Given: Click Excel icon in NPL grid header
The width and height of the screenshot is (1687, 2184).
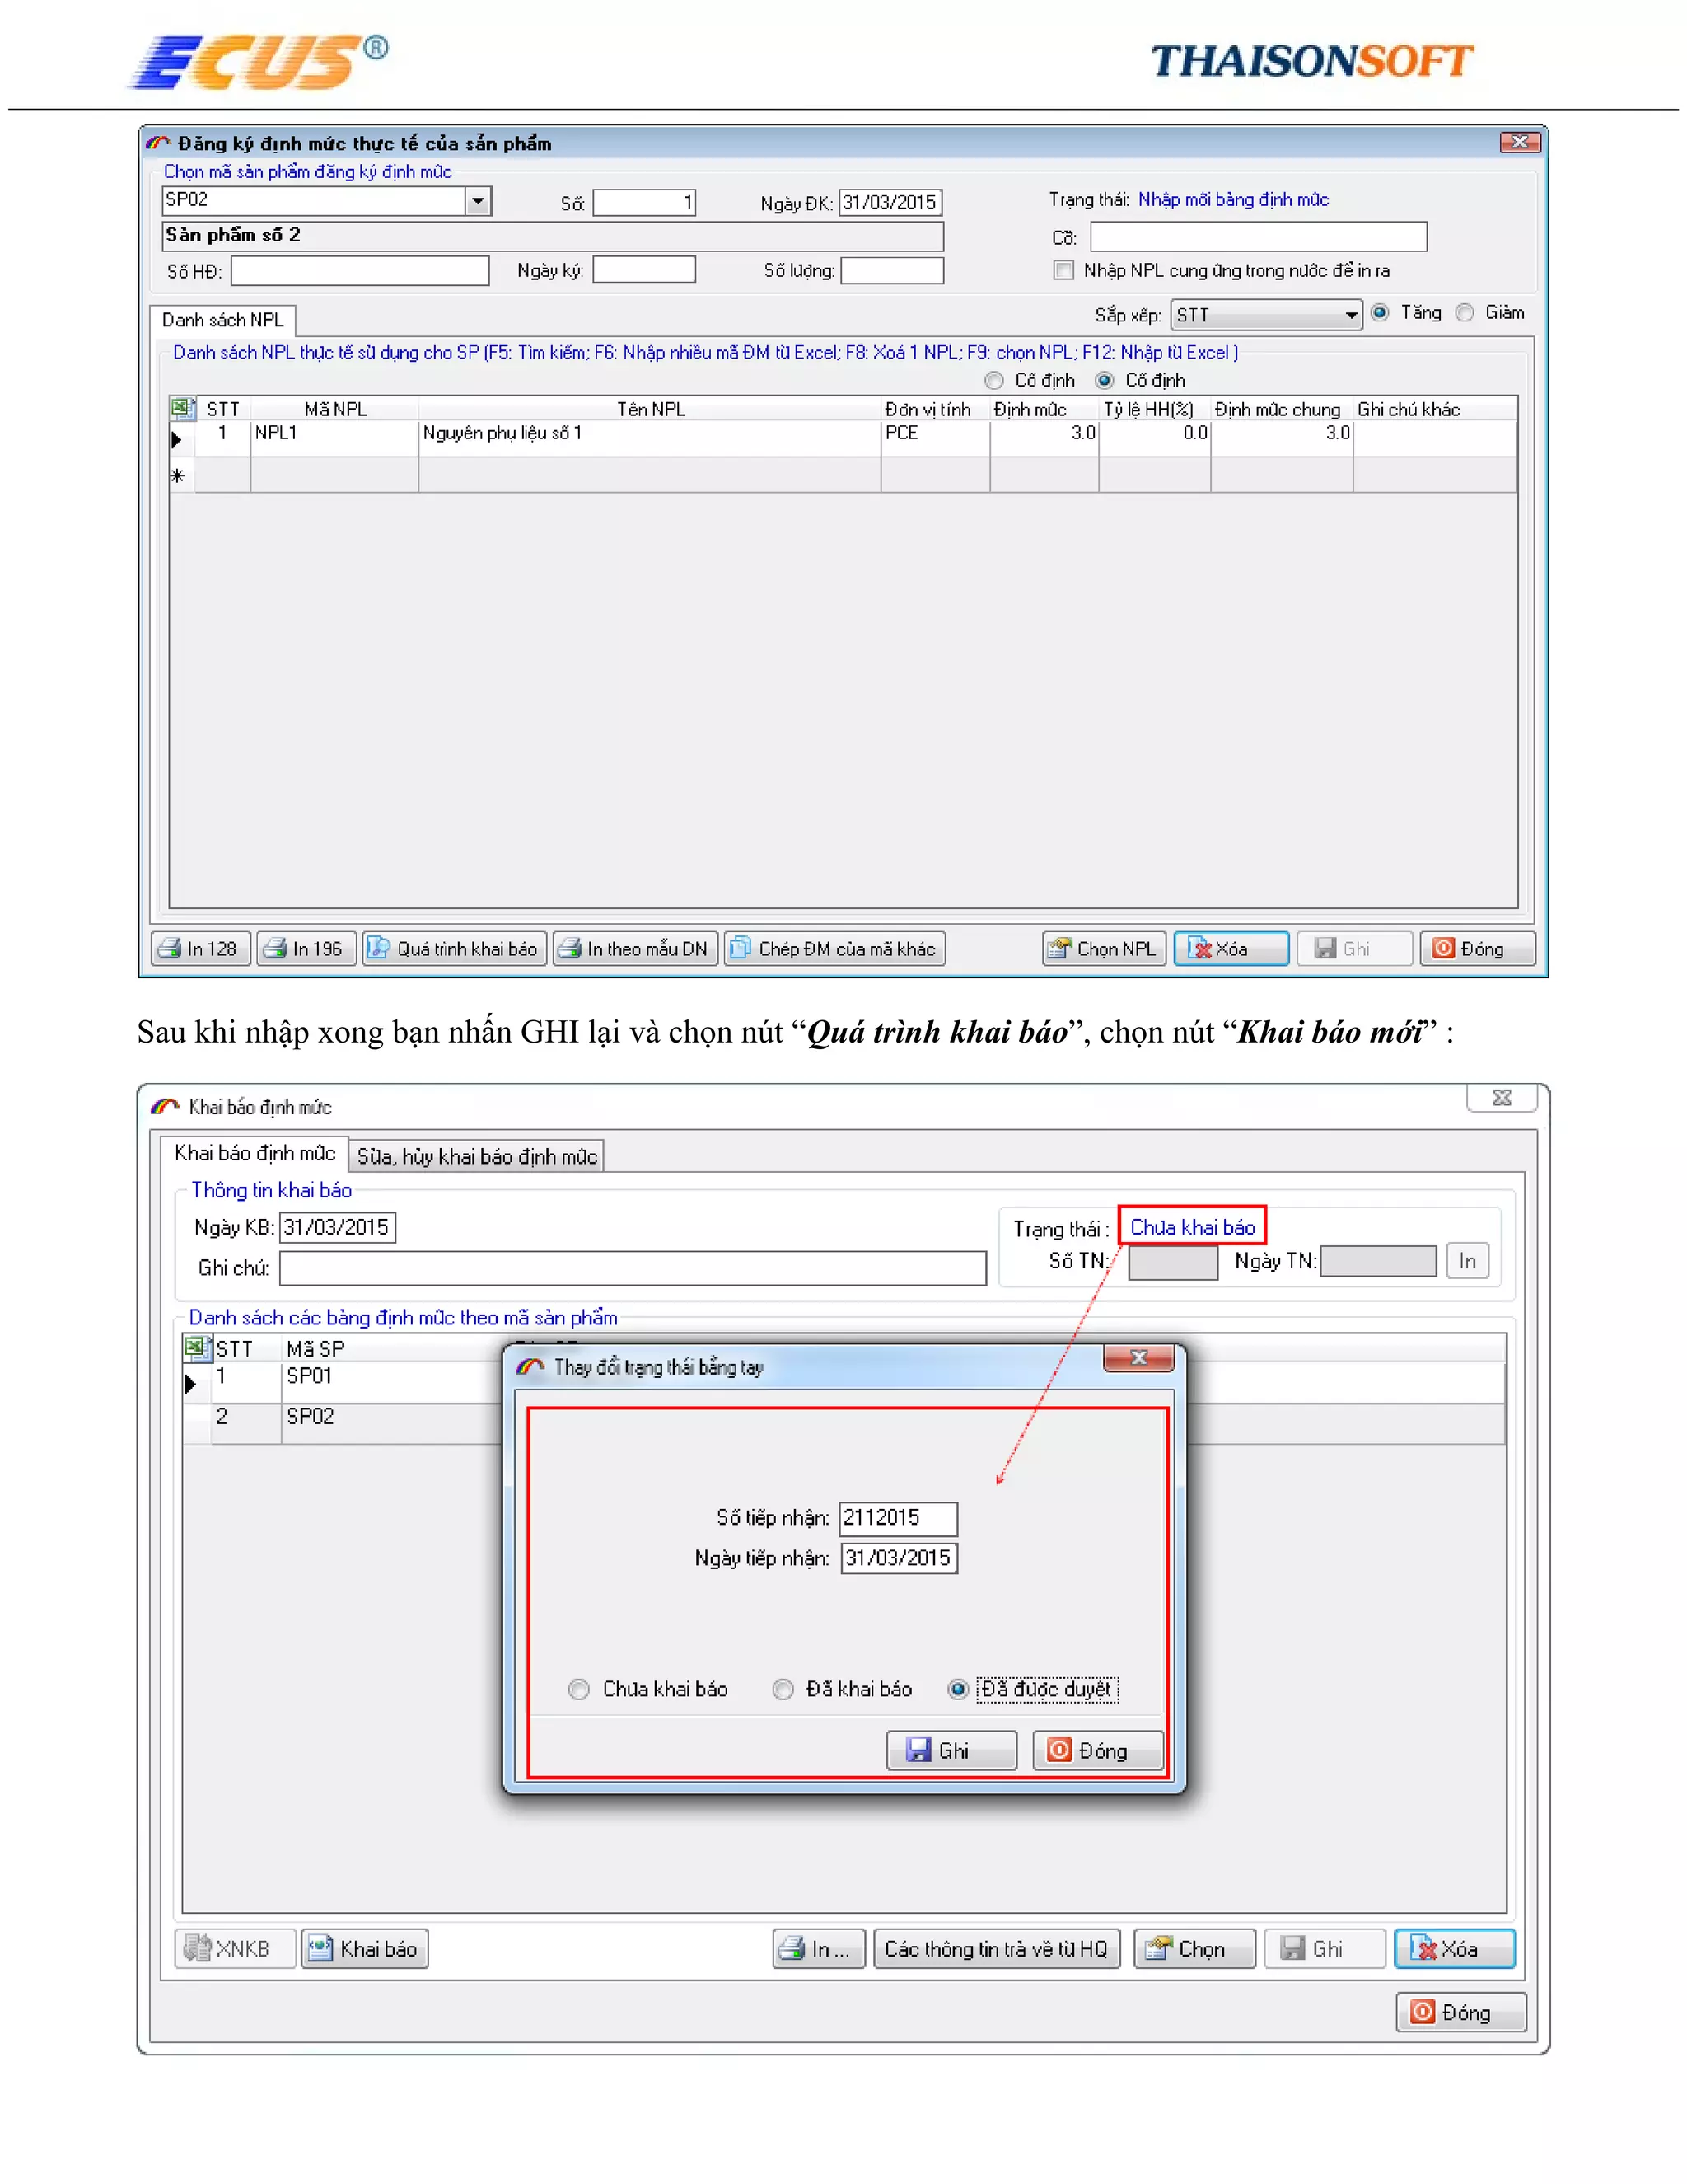Looking at the screenshot, I should click(182, 408).
